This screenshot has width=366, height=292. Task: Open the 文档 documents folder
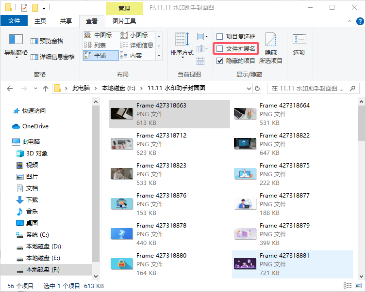[x=27, y=188]
